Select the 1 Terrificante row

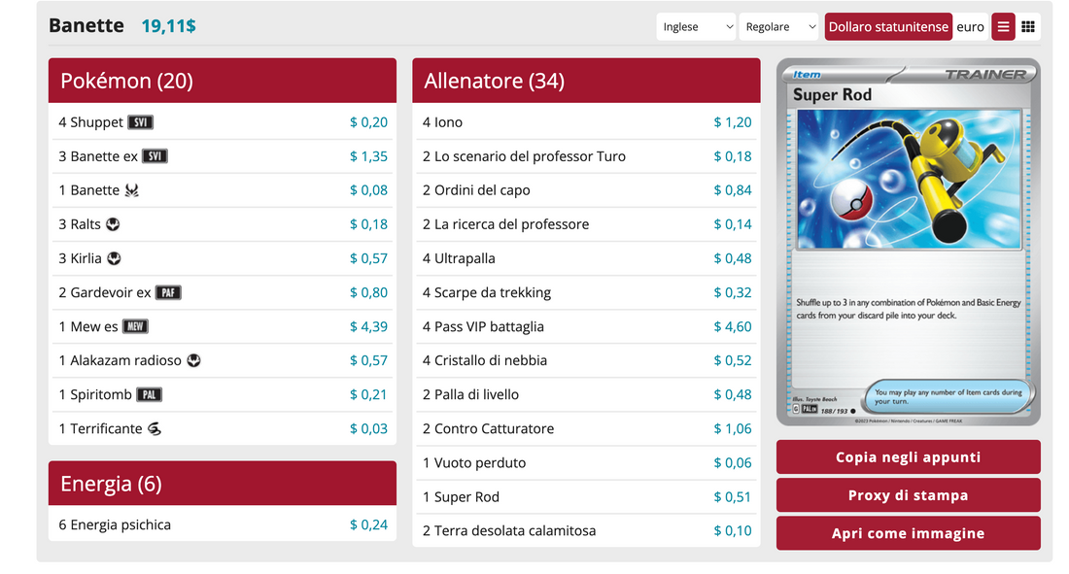pos(223,428)
